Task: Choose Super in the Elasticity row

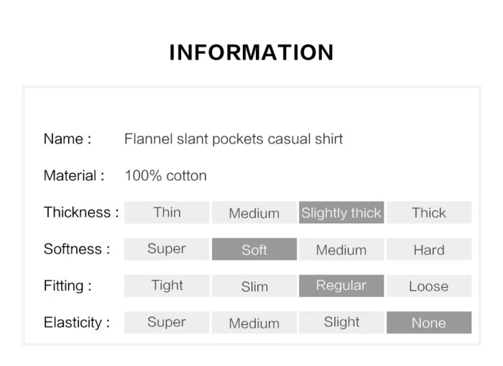Action: (167, 322)
